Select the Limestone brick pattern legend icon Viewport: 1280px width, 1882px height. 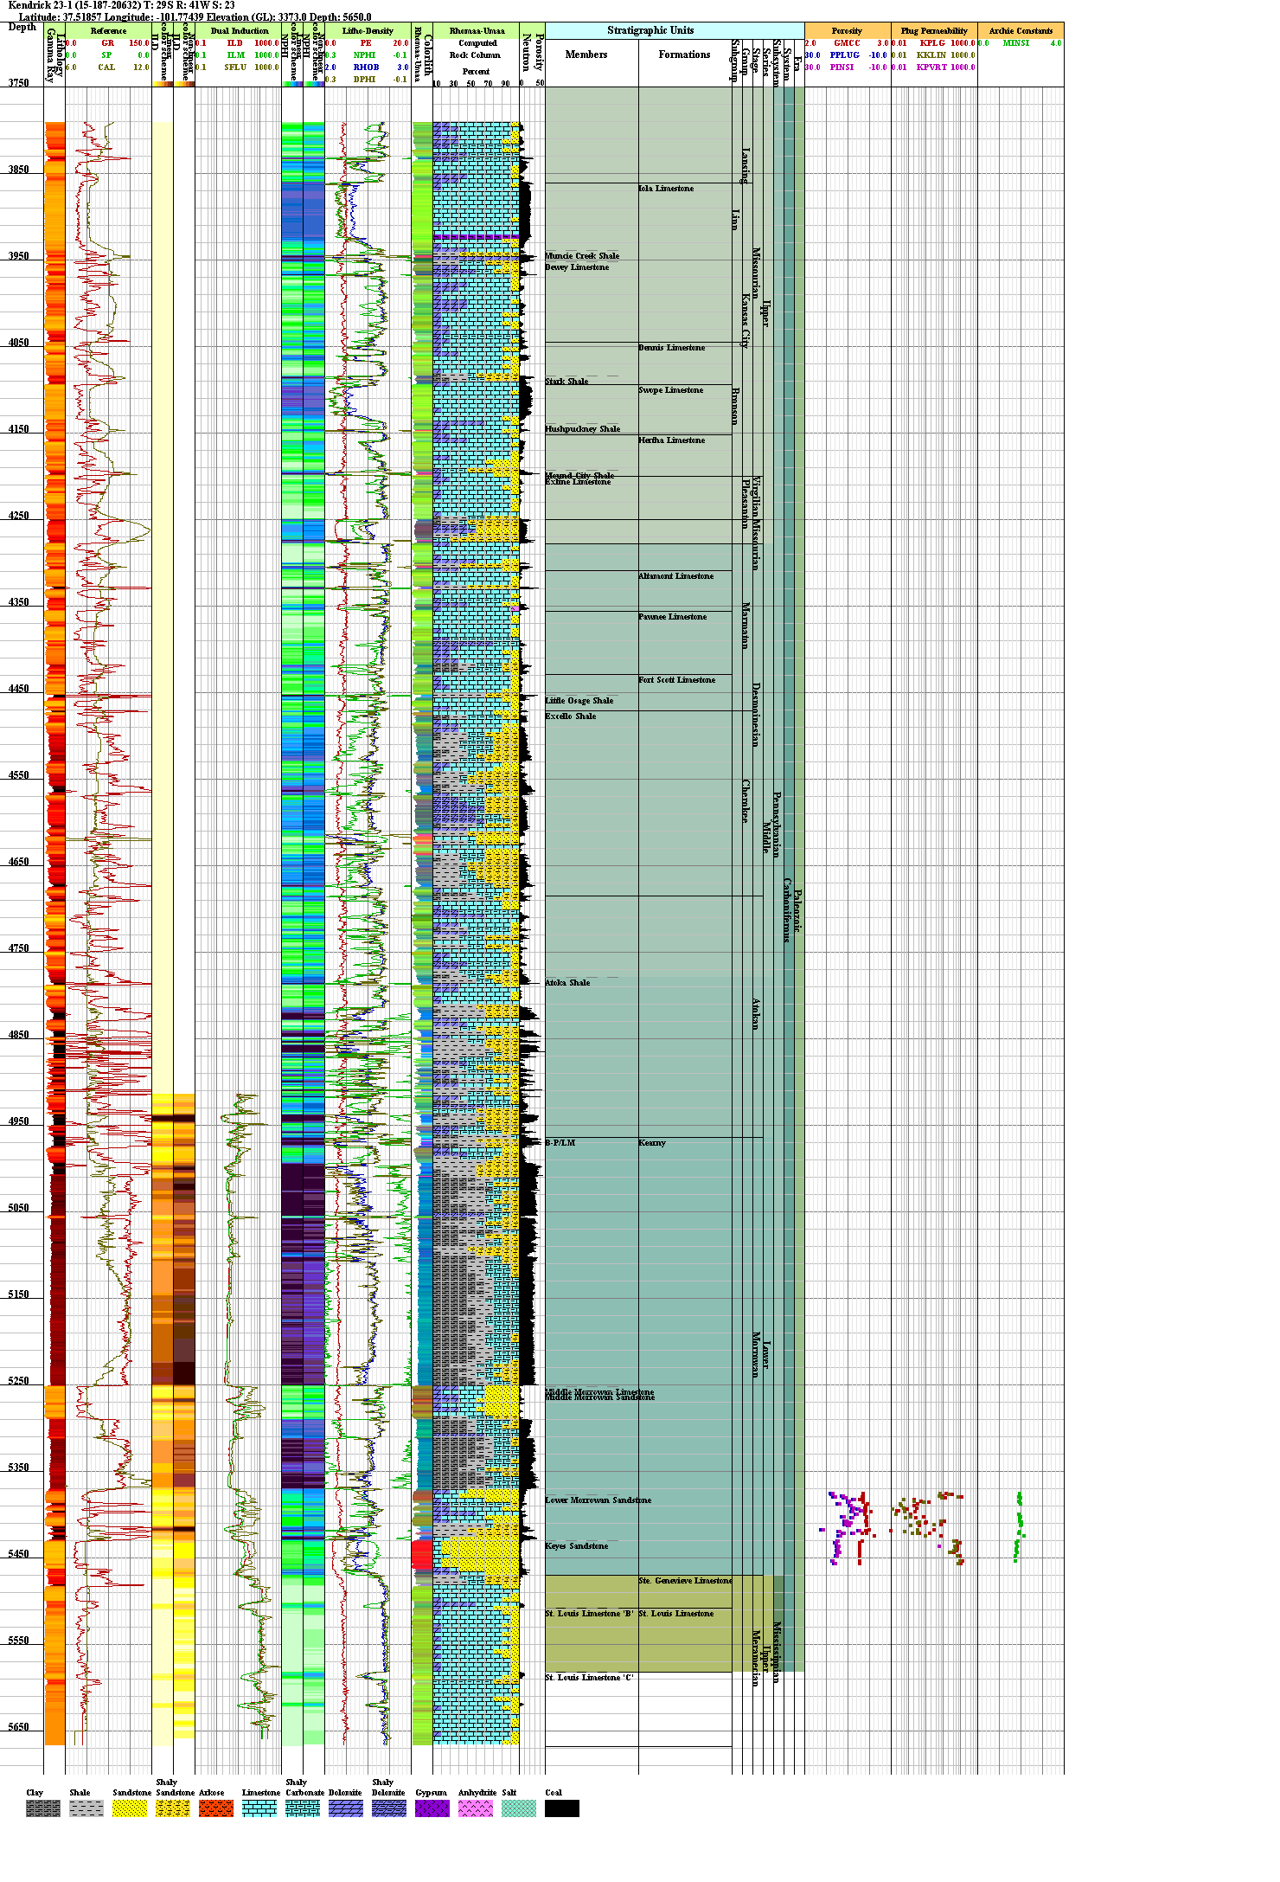pos(259,1808)
